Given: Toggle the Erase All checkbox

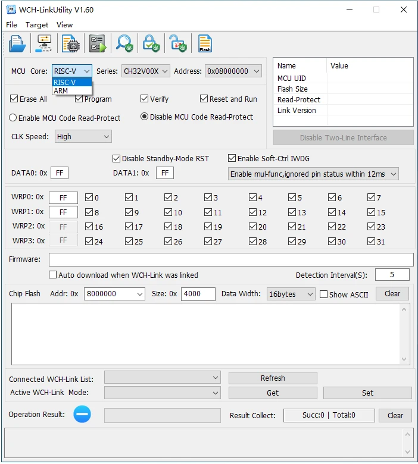Looking at the screenshot, I should click(14, 99).
